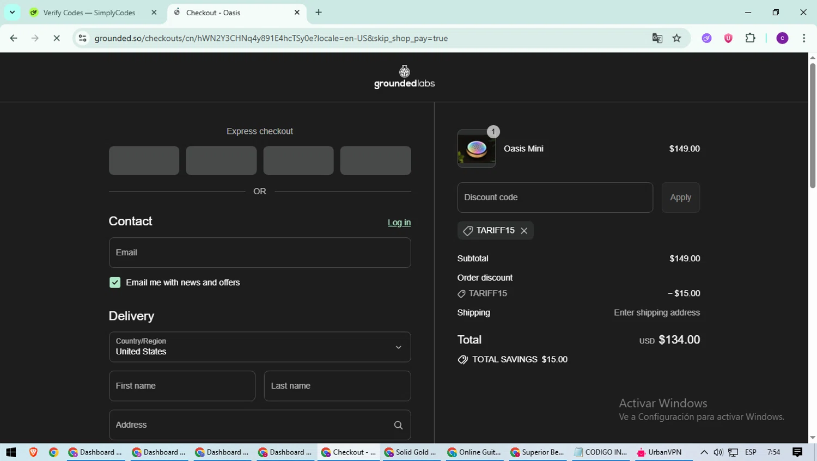Click the Oasis Mini product thumbnail
Viewport: 817px width, 461px height.
click(x=477, y=149)
